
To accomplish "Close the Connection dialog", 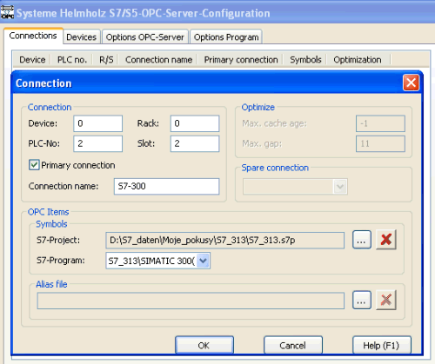I will 411,83.
